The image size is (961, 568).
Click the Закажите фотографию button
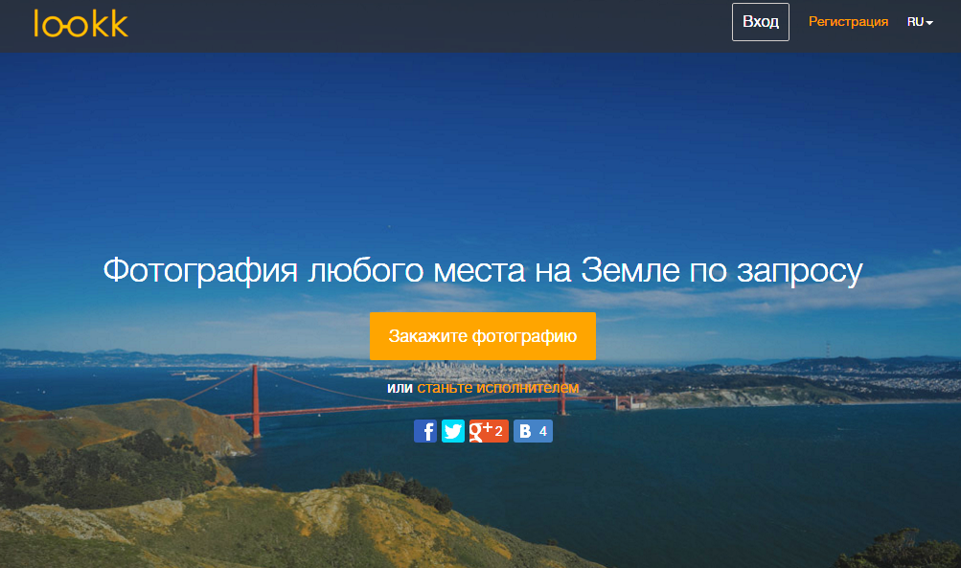[482, 336]
